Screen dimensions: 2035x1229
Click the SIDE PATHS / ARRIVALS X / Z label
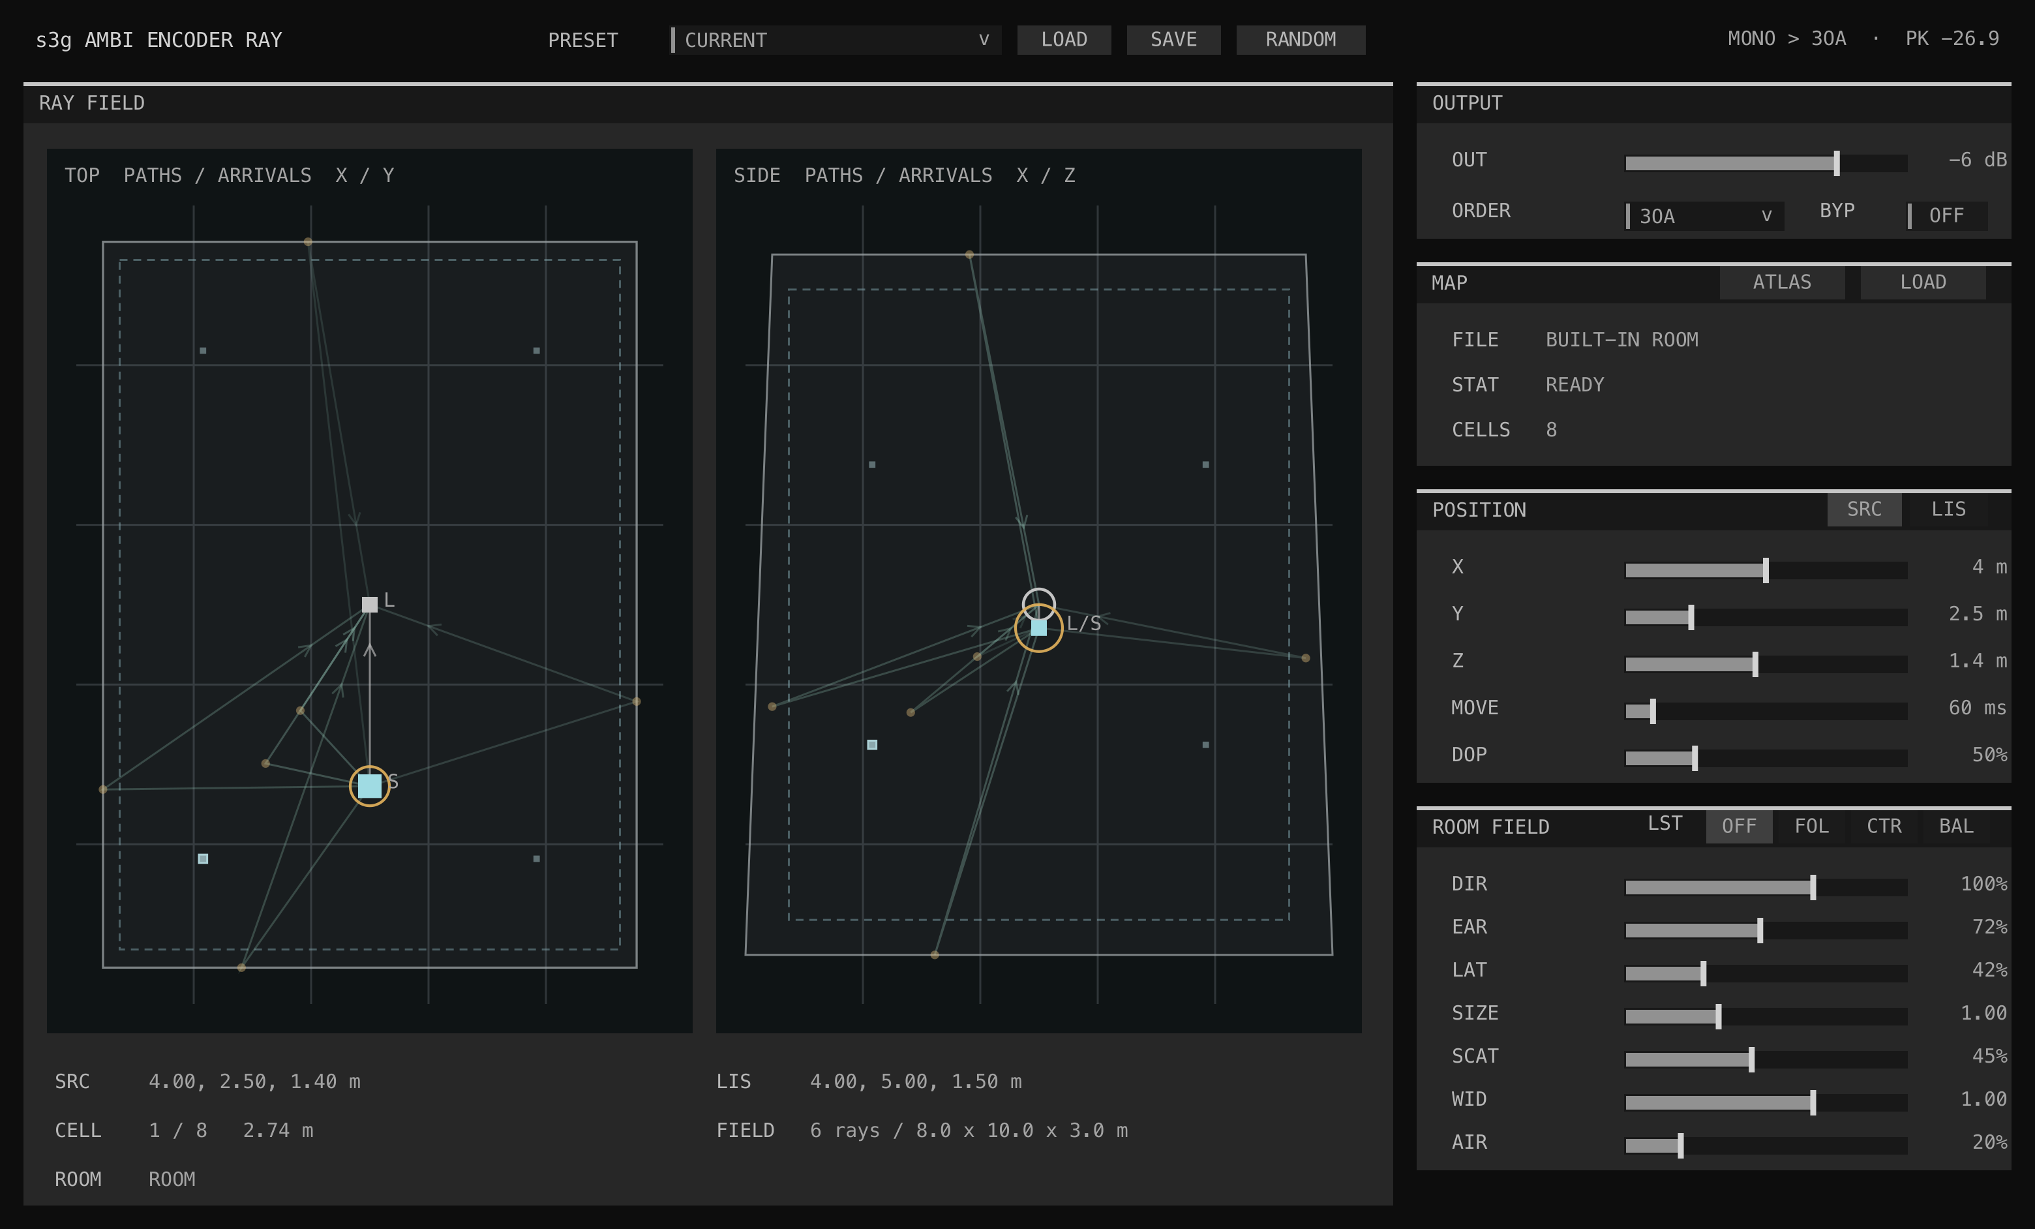pyautogui.click(x=905, y=175)
